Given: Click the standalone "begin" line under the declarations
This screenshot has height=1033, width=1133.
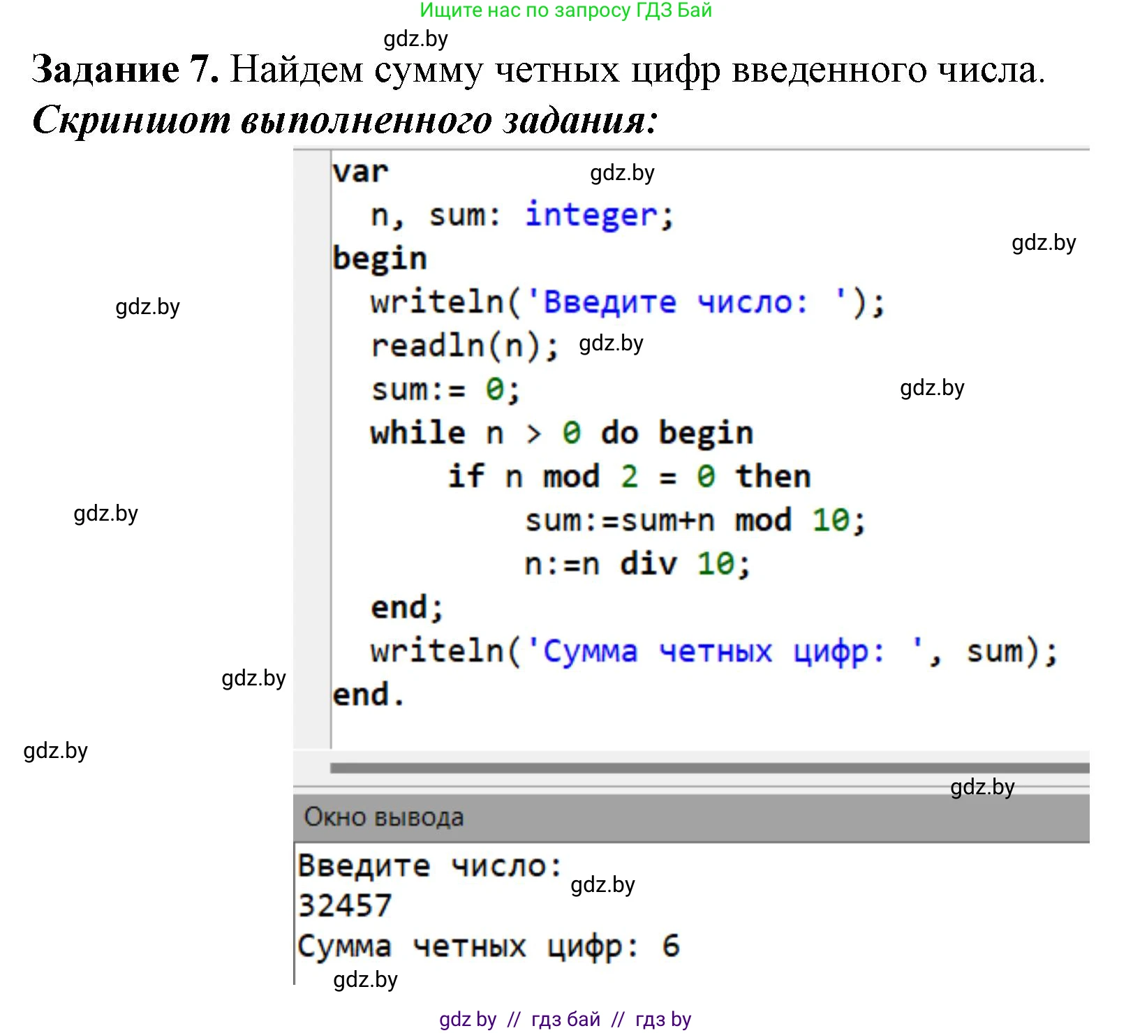Looking at the screenshot, I should pyautogui.click(x=380, y=259).
